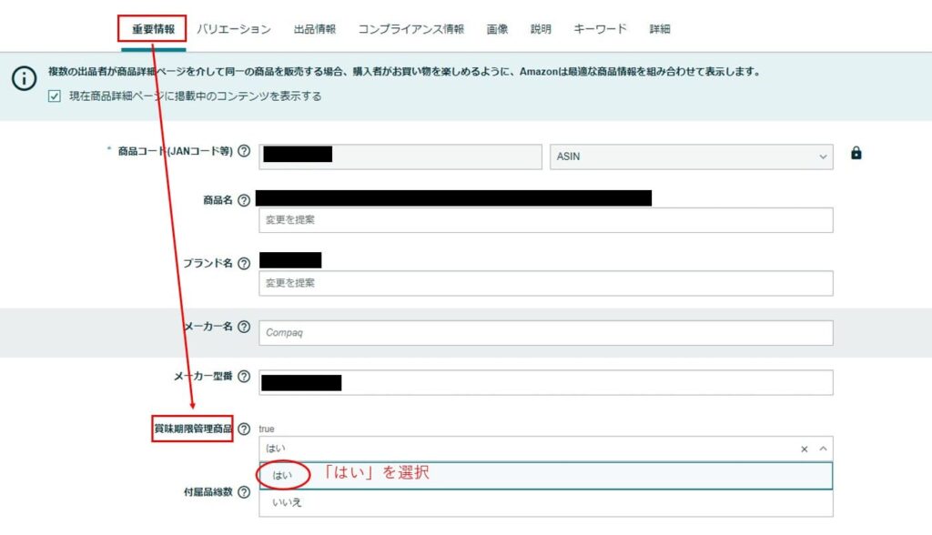Open the ASIN code type dropdown

click(692, 156)
